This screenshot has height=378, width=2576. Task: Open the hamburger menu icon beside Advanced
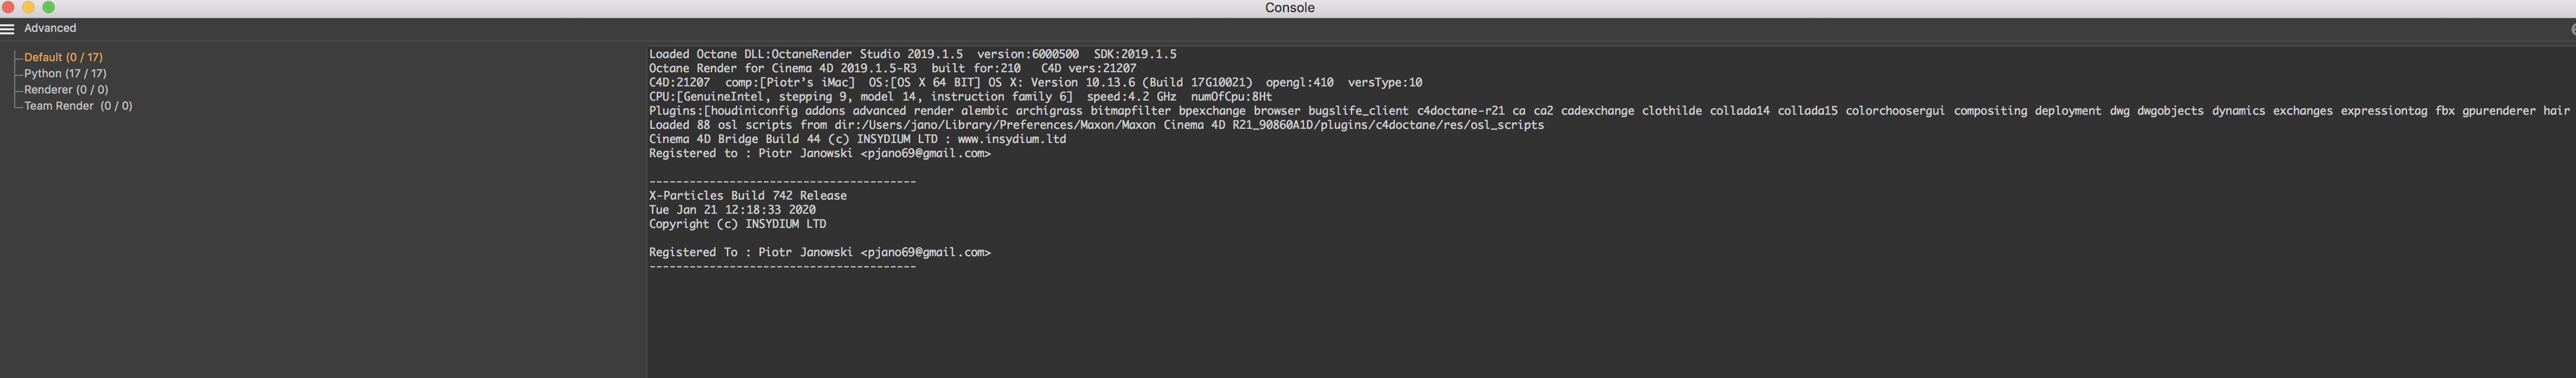pyautogui.click(x=7, y=29)
